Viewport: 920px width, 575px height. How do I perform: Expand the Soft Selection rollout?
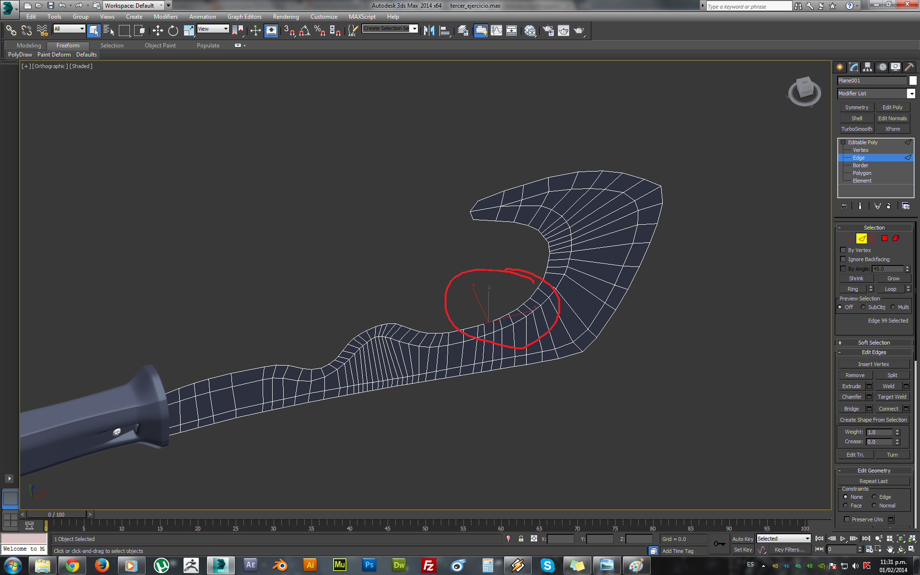coord(874,343)
